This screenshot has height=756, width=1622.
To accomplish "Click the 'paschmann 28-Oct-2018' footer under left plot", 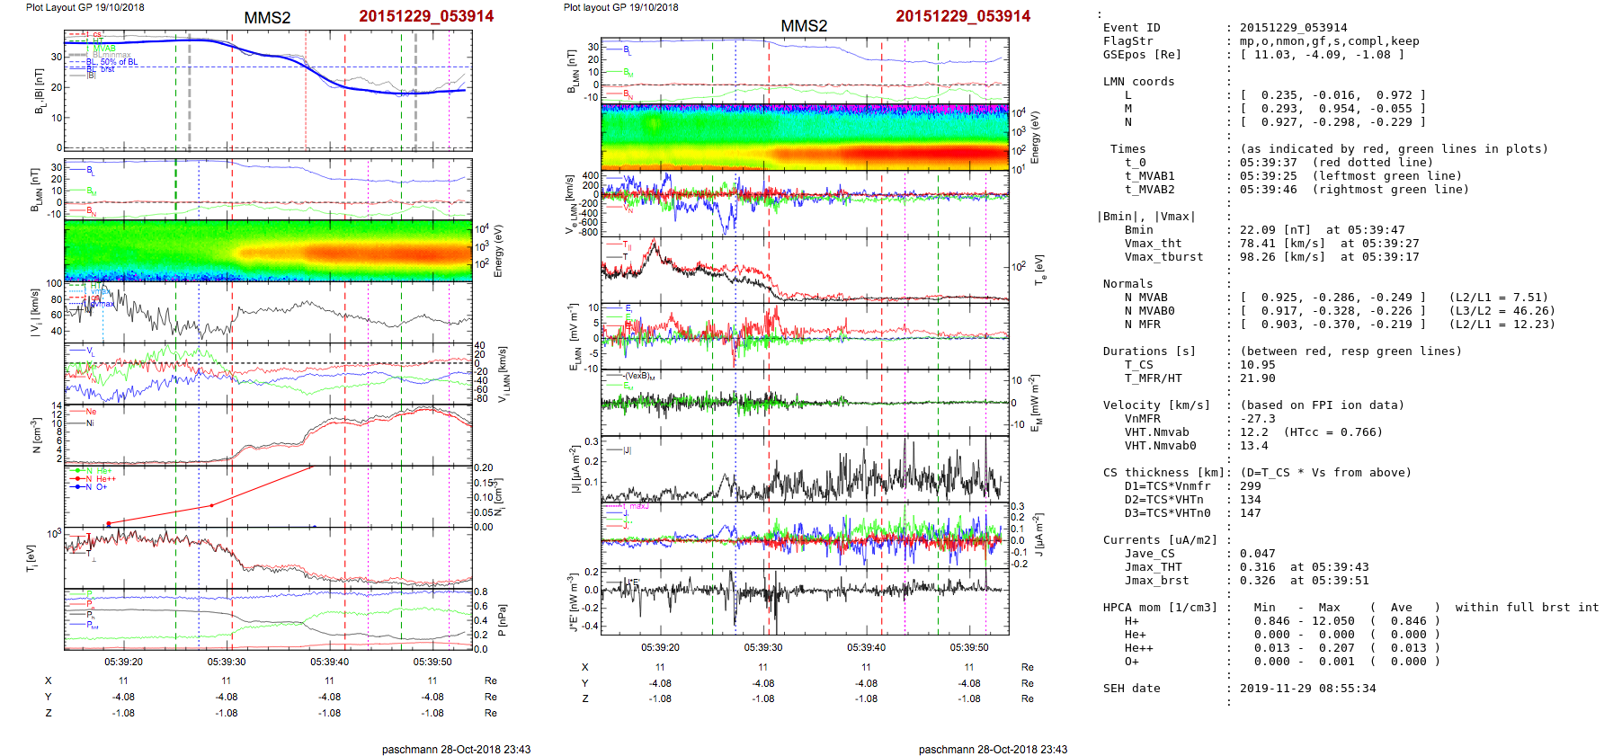I will [x=456, y=749].
